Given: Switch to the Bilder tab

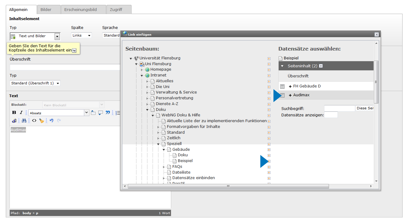Looking at the screenshot, I should (x=46, y=9).
